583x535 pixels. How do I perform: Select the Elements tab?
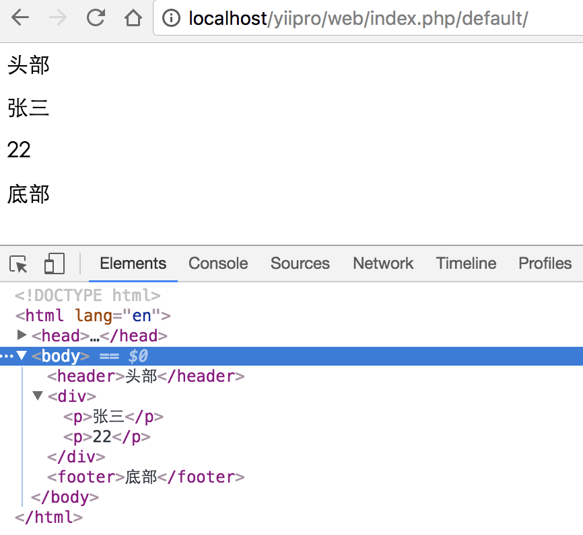coord(133,263)
